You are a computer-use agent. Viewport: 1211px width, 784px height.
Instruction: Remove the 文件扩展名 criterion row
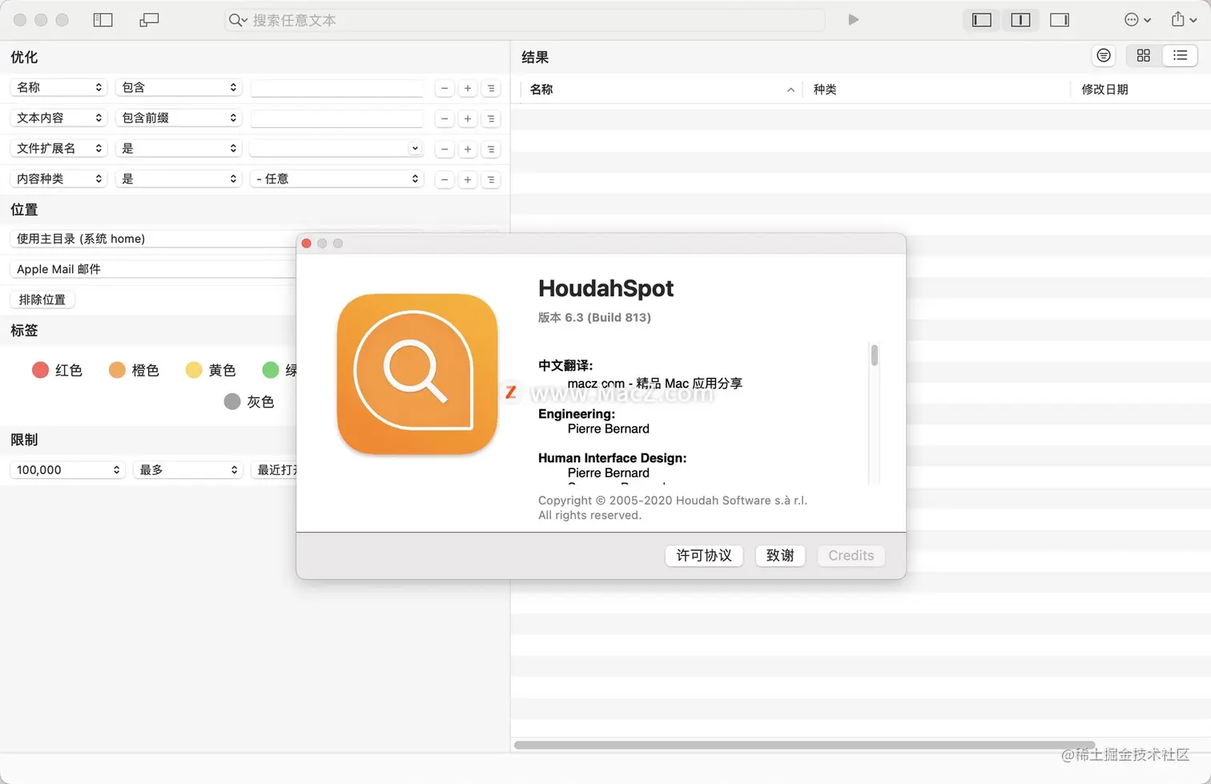click(x=445, y=149)
